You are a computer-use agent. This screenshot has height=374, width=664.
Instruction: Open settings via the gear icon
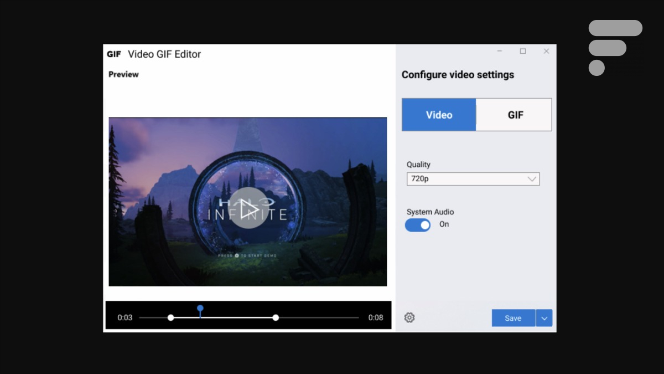point(409,317)
